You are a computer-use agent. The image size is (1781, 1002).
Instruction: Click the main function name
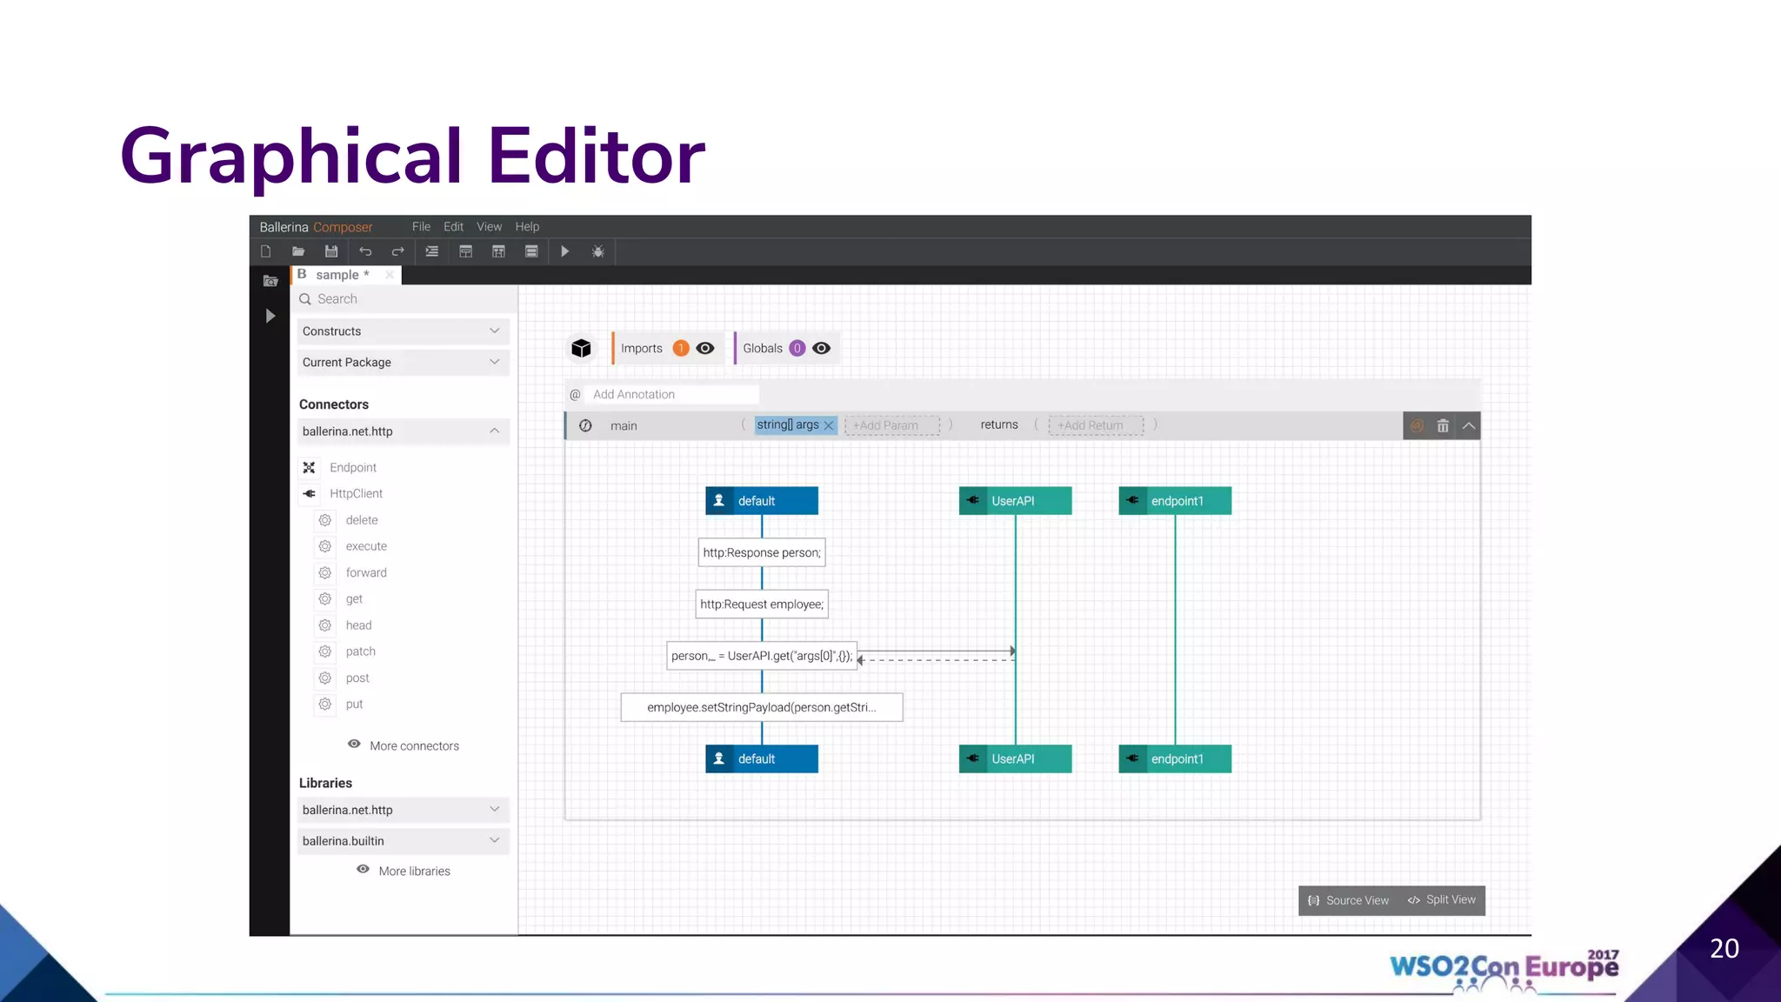(x=624, y=425)
